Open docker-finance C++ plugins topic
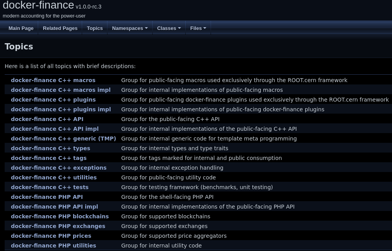 (x=53, y=100)
